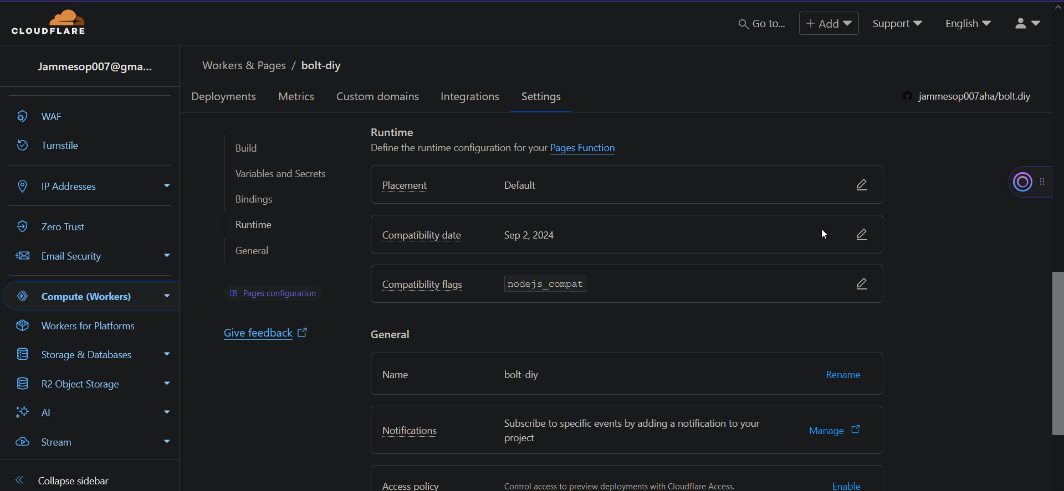Click the drag handle dots beside assistant

coord(1042,182)
